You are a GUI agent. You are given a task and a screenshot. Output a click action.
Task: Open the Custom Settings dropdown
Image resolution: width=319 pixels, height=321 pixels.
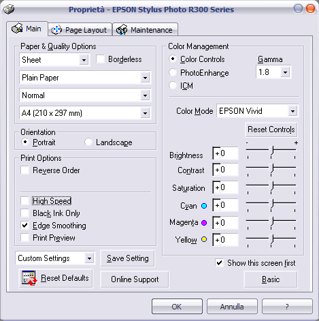(55, 258)
